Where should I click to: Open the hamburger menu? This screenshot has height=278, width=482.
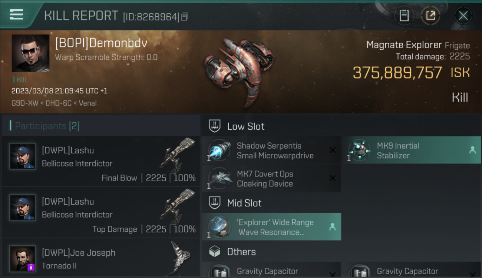16,15
